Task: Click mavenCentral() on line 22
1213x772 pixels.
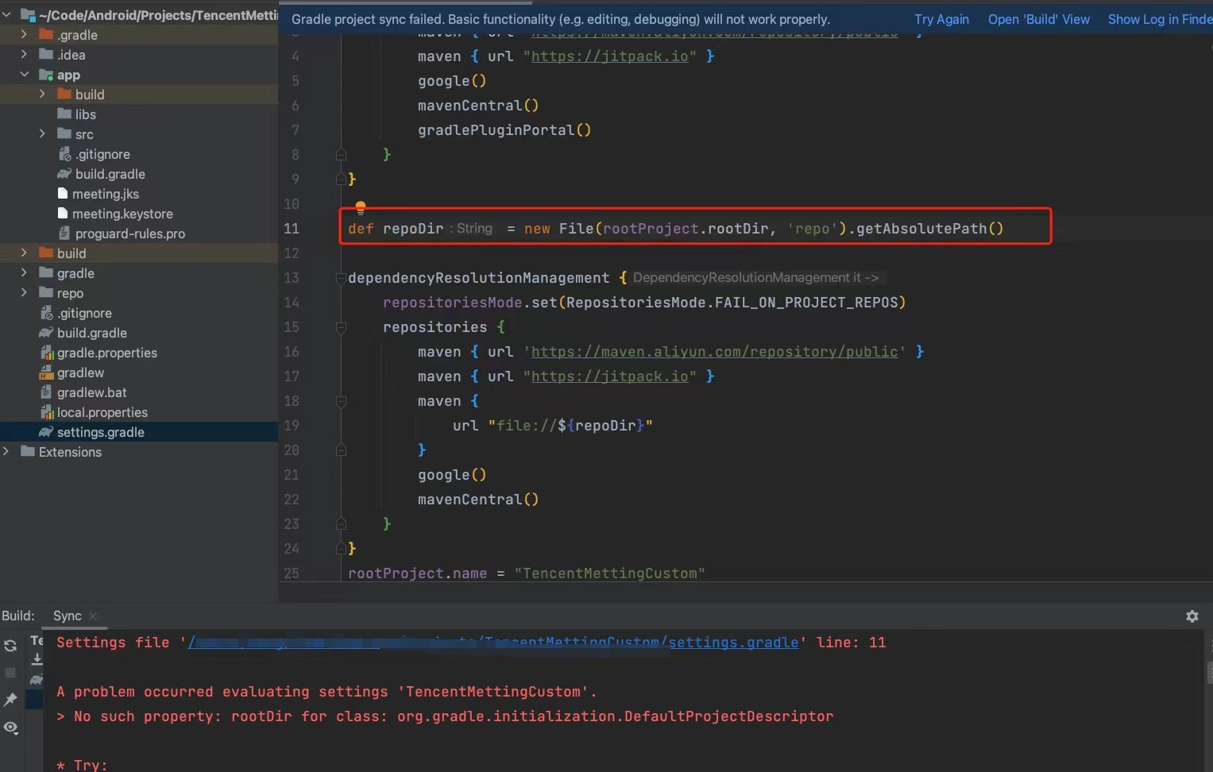Action: [x=478, y=500]
